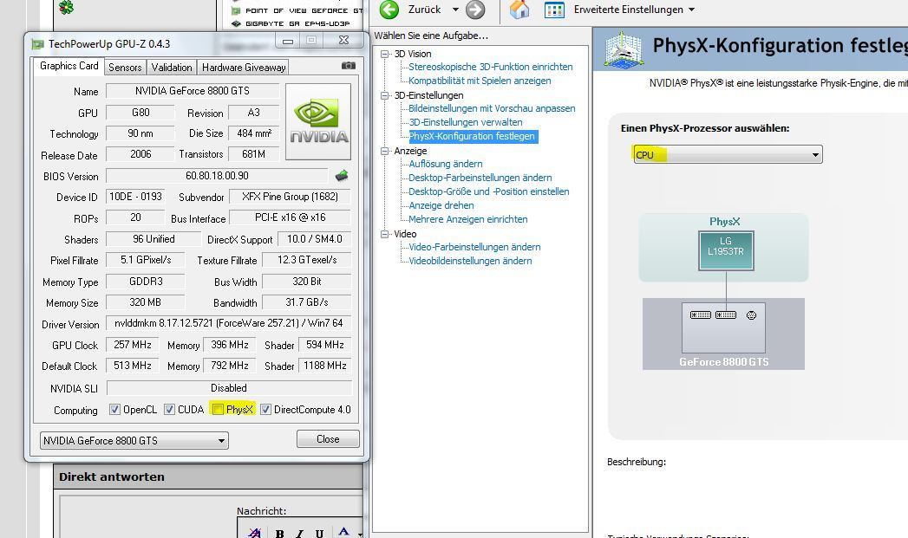Open Anzeige drehen
The image size is (908, 538).
(x=441, y=206)
